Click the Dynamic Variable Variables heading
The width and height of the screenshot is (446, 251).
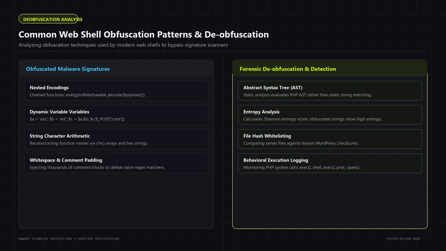pyautogui.click(x=59, y=112)
